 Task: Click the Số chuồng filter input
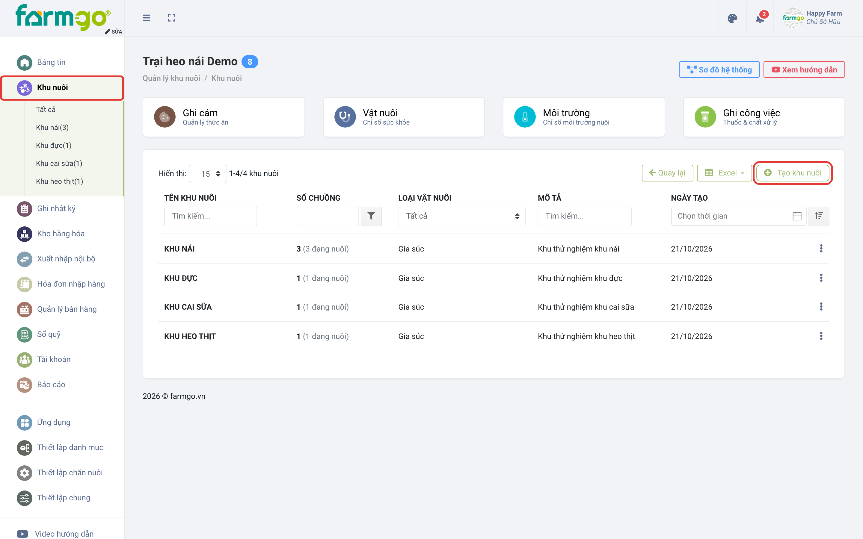coord(327,216)
